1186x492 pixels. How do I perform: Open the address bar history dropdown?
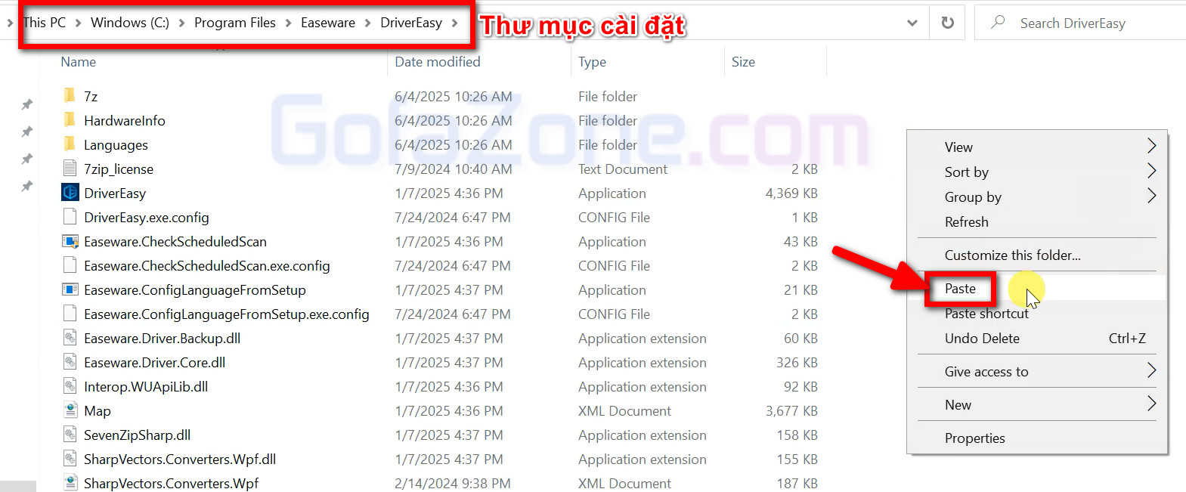point(912,23)
